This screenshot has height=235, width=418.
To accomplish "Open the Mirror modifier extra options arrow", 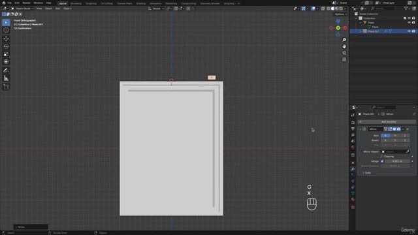I will tap(403, 129).
